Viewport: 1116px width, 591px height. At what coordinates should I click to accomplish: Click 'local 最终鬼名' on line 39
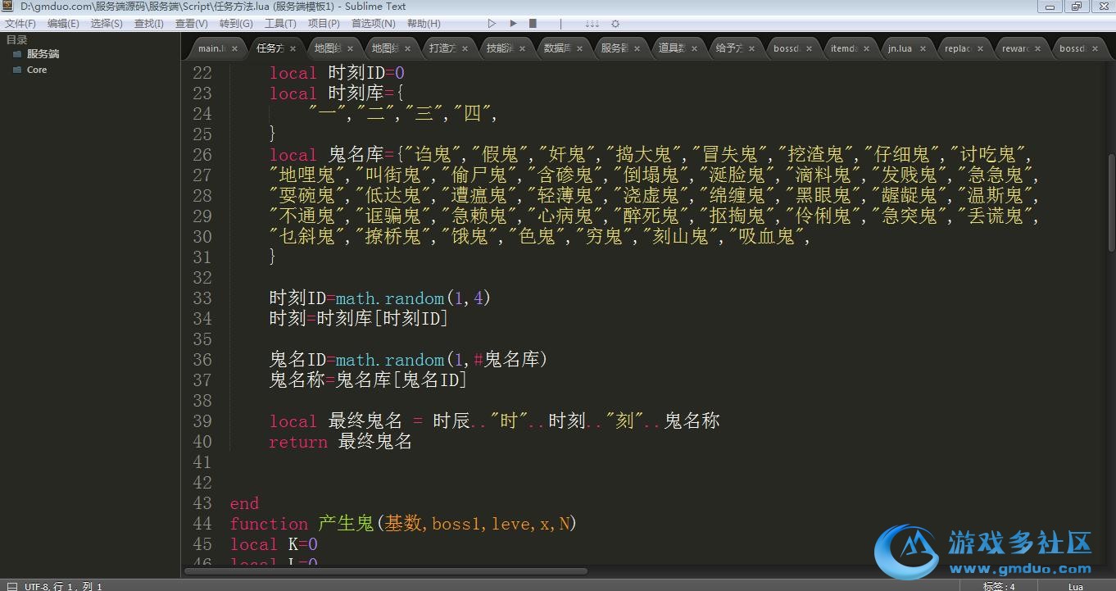tap(336, 421)
